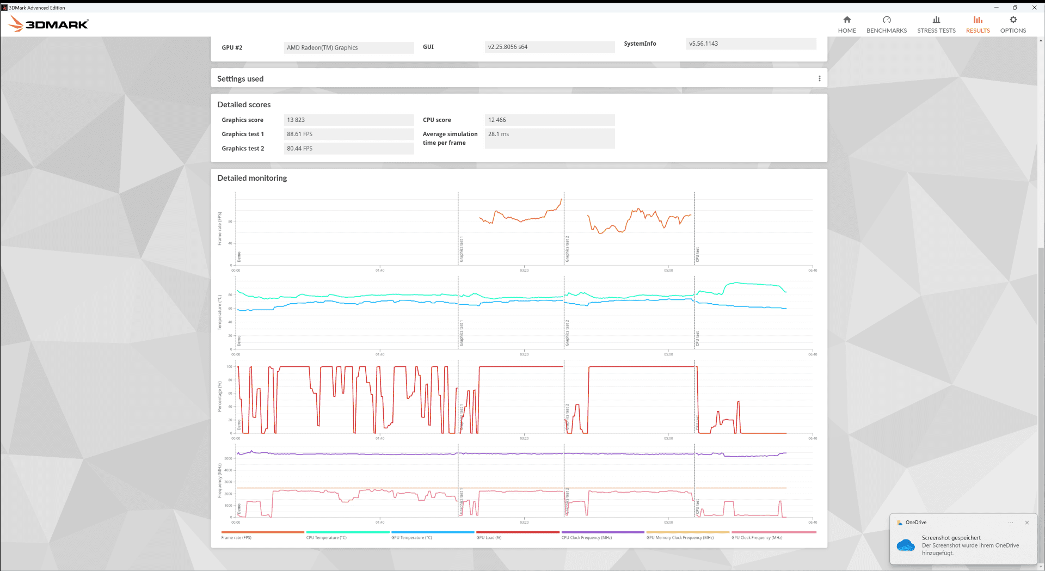1045x571 pixels.
Task: Click OneDrive cloud icon in notification
Action: (906, 545)
